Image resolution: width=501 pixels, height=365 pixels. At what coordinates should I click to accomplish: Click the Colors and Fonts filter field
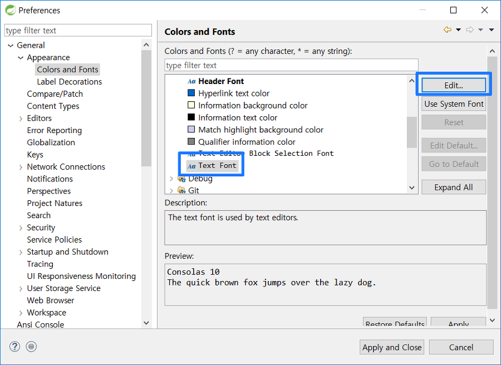291,65
